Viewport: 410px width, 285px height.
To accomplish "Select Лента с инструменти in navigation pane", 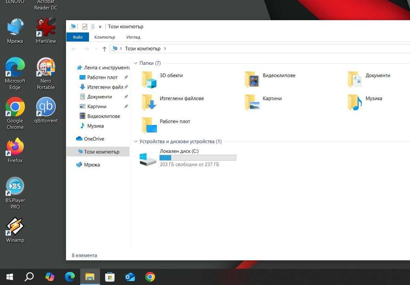I will tap(103, 68).
